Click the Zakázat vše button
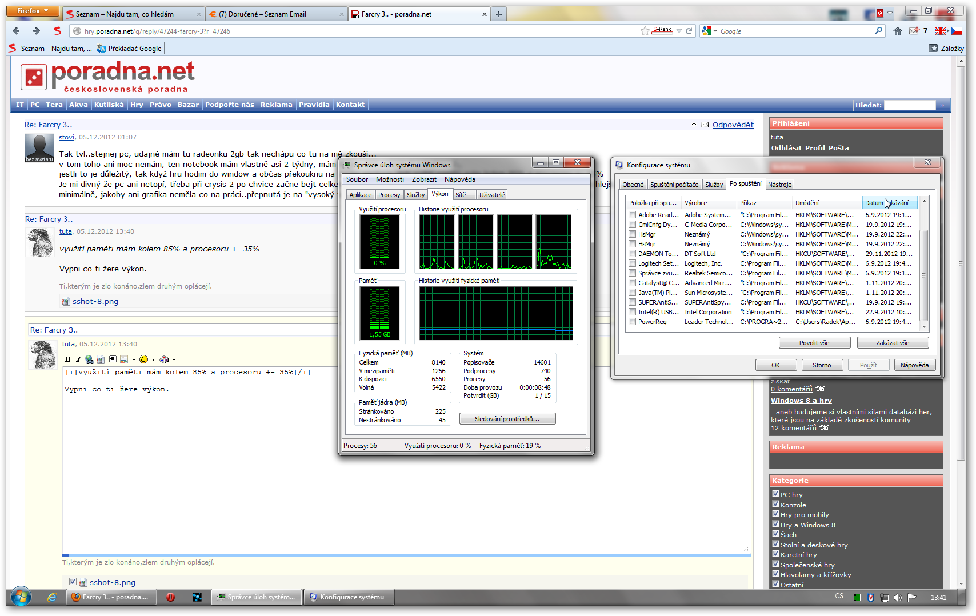The height and width of the screenshot is (616, 976). tap(892, 343)
